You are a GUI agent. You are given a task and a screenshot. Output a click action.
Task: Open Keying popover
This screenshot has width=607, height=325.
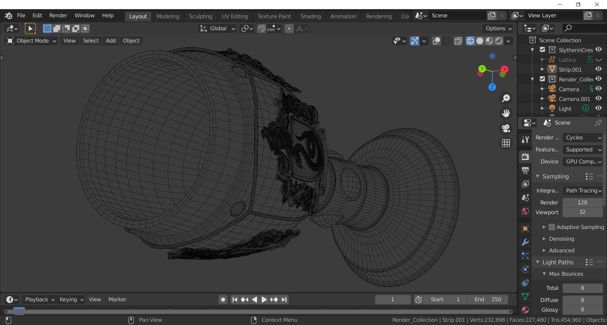[71, 299]
